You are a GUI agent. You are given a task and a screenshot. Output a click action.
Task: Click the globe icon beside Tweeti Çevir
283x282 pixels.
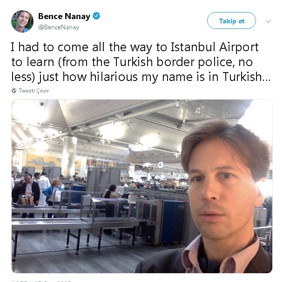click(14, 91)
